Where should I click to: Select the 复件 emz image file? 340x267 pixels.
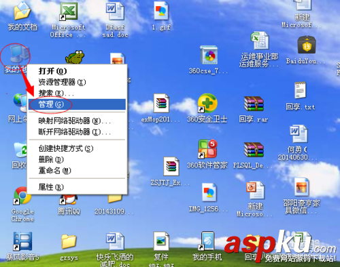pos(161,241)
